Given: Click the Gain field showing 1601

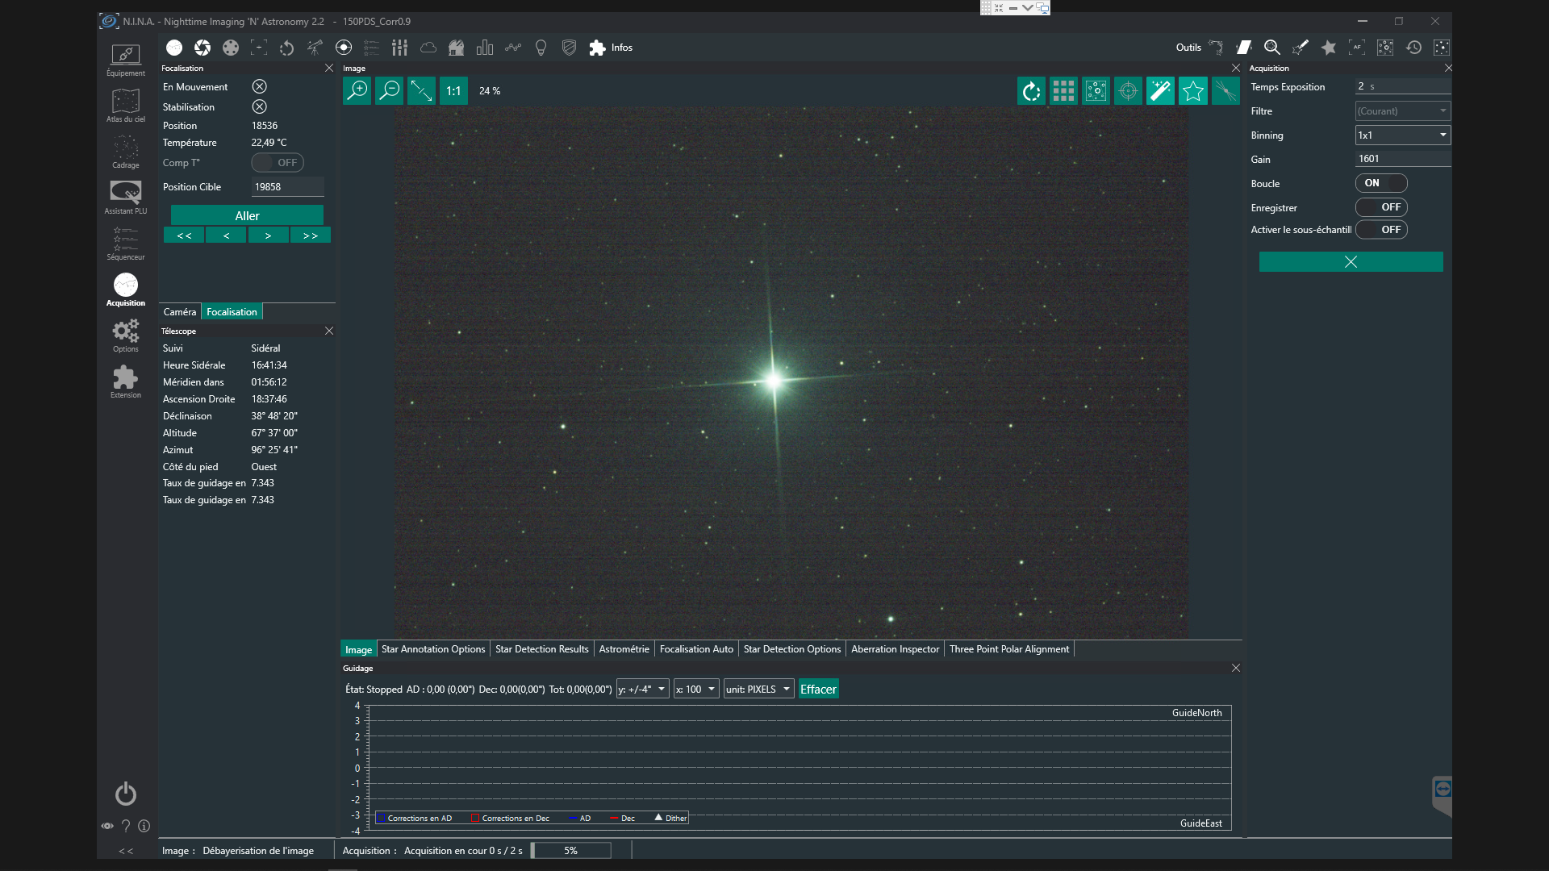Looking at the screenshot, I should click(x=1403, y=159).
